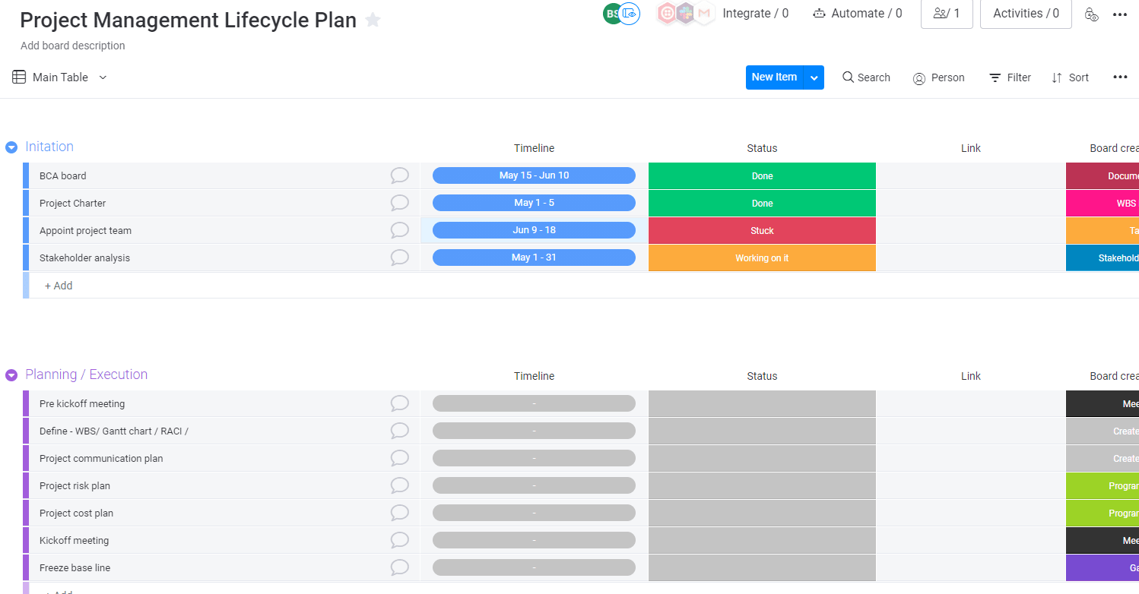
Task: Open the Status dropdown for BCA board
Action: pos(762,175)
